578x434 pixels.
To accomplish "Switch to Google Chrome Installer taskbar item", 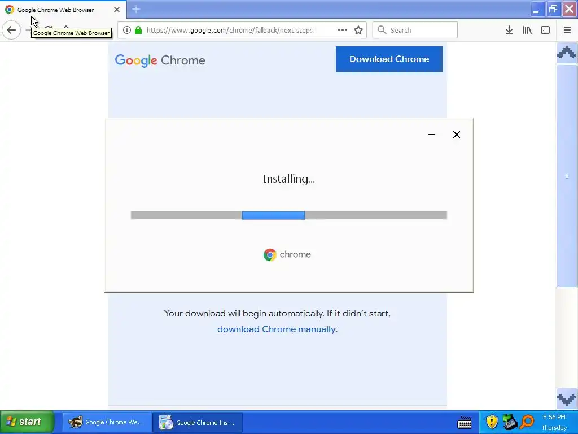I will click(197, 422).
